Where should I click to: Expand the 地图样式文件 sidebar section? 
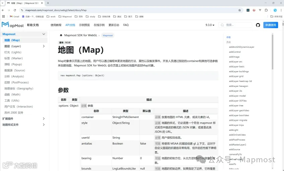click(44, 125)
